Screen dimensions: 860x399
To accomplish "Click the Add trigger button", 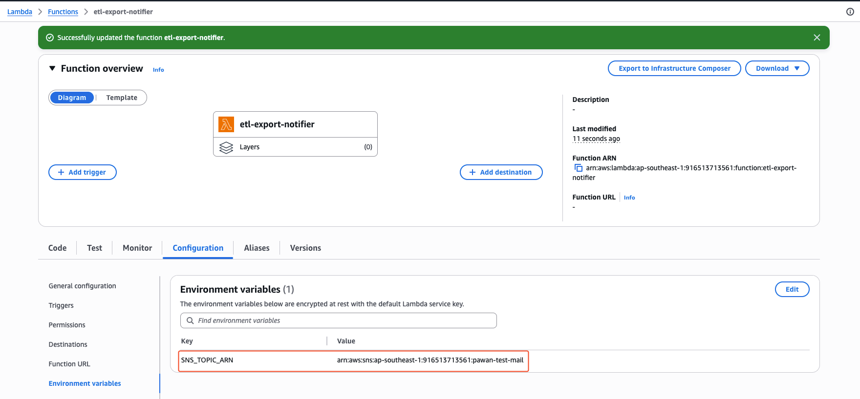I will coord(83,172).
